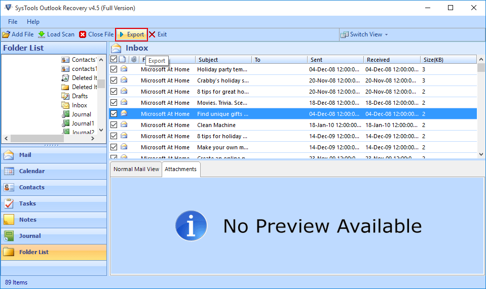Image resolution: width=486 pixels, height=289 pixels.
Task: Click the Calendar grid icon in navigation
Action: tap(9, 171)
